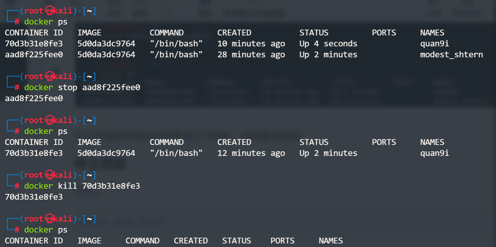Image resolution: width=496 pixels, height=247 pixels.
Task: Click the word 'stop' in the docker command
Action: click(x=68, y=88)
